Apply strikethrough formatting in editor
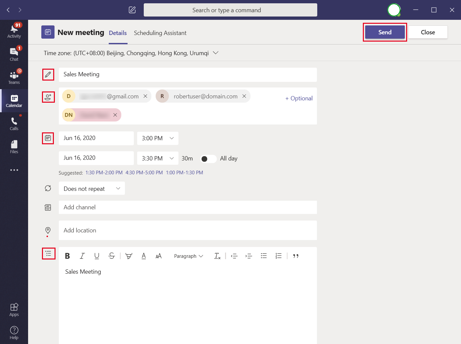The width and height of the screenshot is (461, 344). [112, 256]
